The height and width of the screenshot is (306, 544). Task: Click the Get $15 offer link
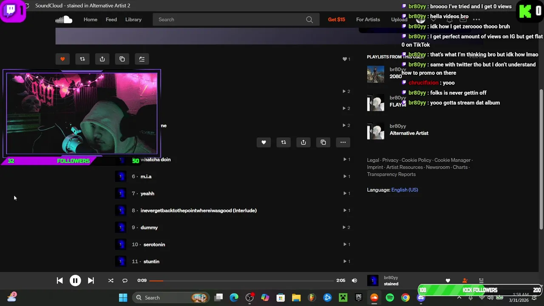pos(337,20)
